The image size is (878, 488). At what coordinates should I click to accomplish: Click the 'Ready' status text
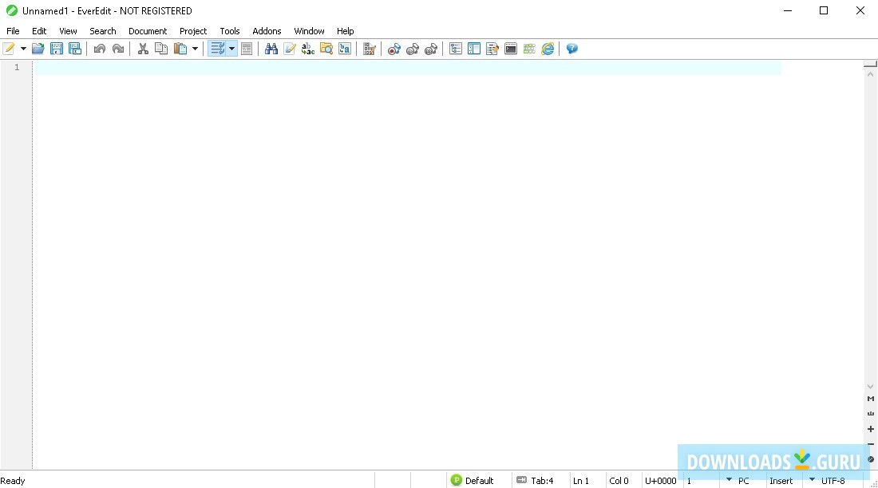point(13,481)
